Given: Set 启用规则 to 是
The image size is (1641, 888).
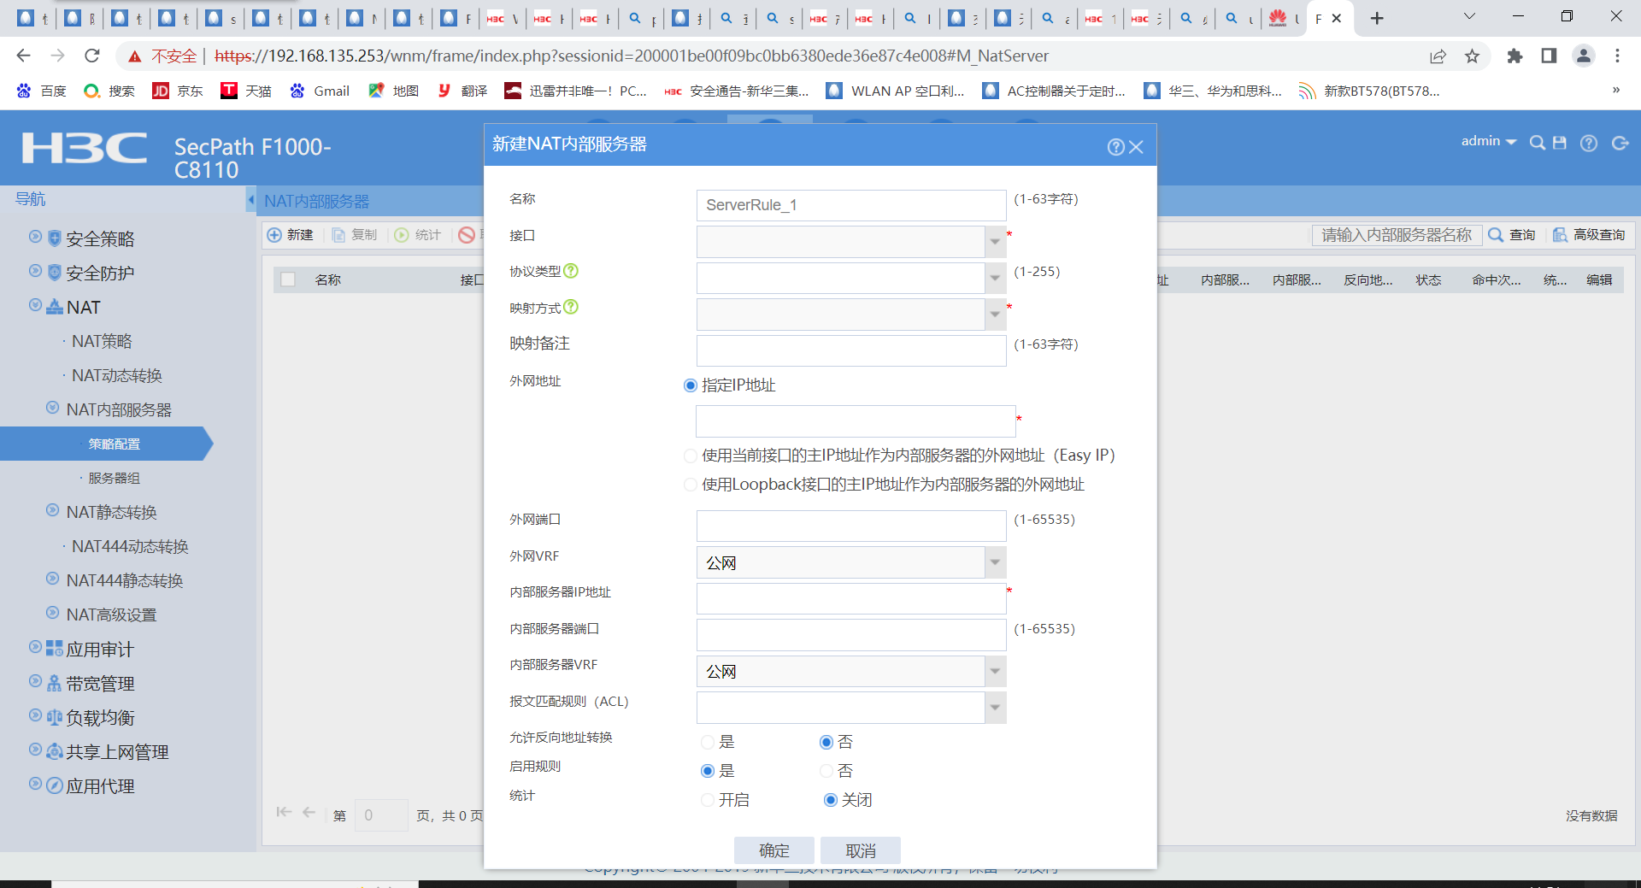Looking at the screenshot, I should [708, 771].
